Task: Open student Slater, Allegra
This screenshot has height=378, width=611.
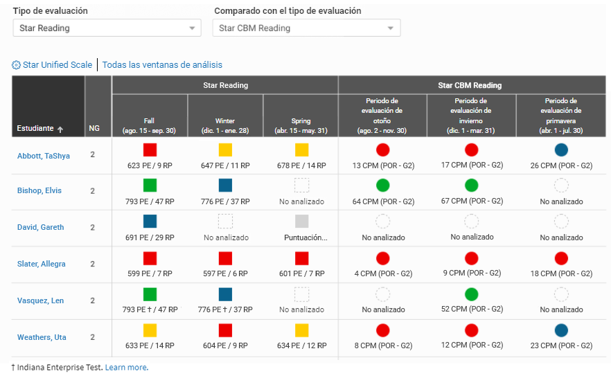Action: point(42,264)
